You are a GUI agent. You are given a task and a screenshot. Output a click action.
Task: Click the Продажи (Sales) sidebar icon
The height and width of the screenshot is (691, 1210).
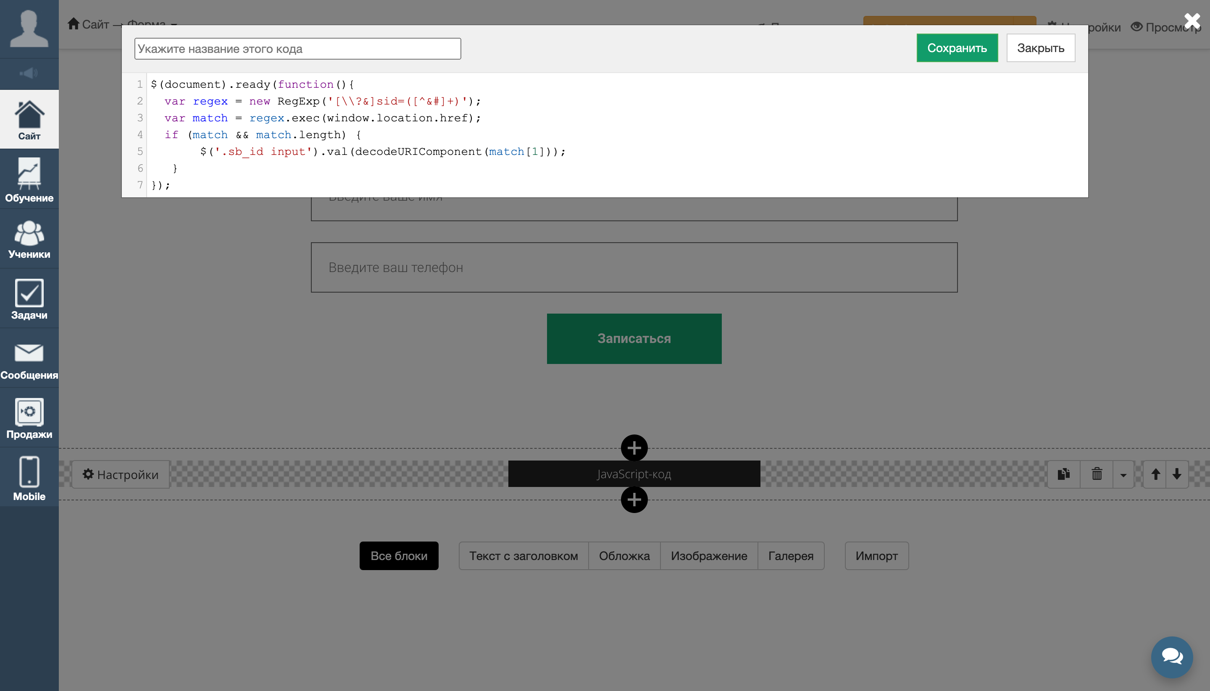tap(29, 419)
